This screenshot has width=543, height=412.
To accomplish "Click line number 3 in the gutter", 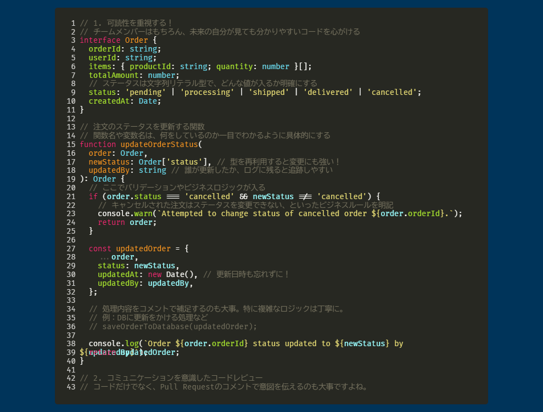I will click(73, 40).
